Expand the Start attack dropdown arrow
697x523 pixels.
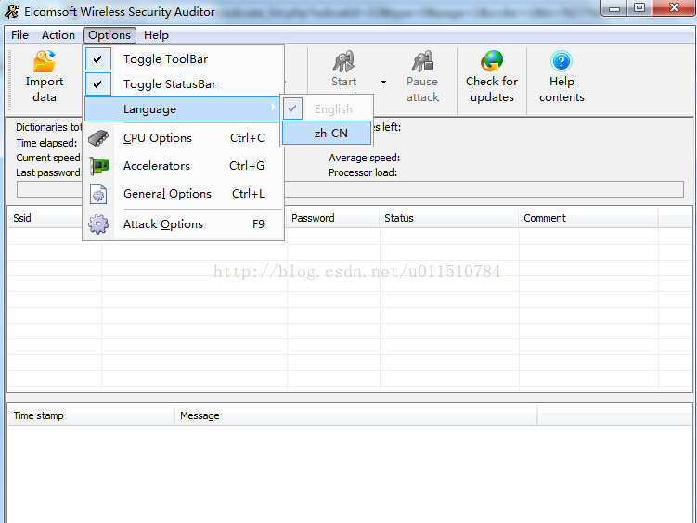click(x=383, y=82)
